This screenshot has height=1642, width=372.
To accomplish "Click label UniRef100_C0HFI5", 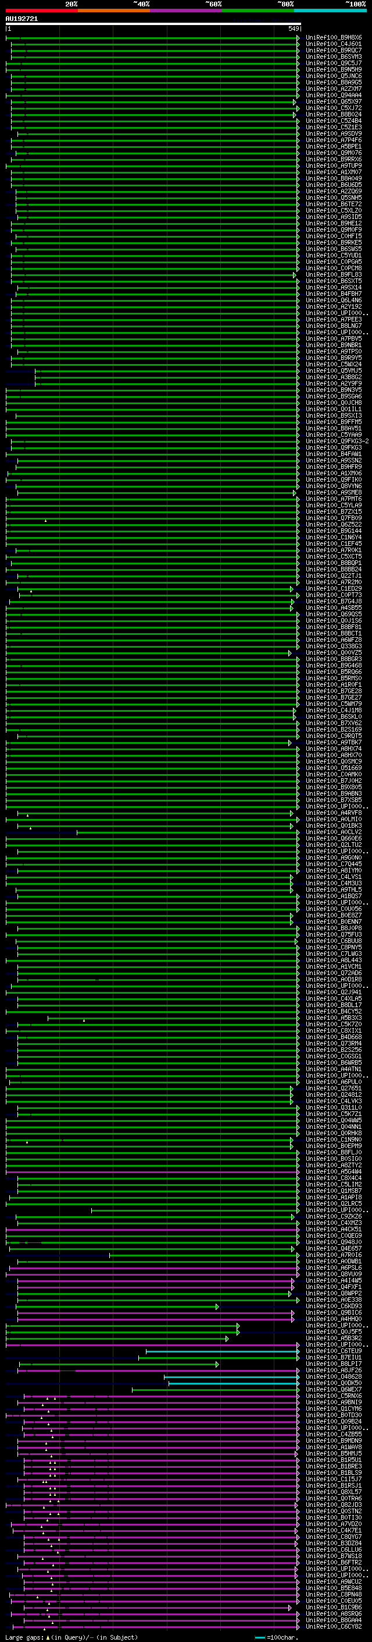I will 334,236.
